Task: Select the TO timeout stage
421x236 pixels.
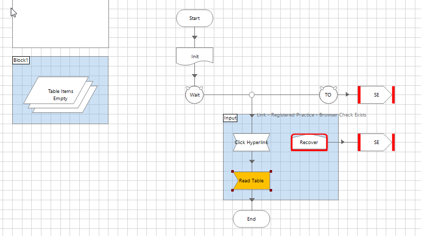Action: point(328,95)
